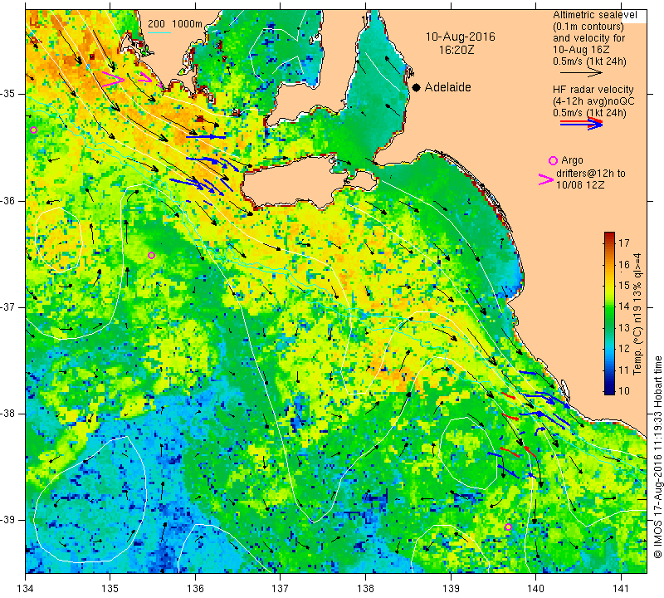Click the Argo float marker near longitude 134

(x=34, y=130)
